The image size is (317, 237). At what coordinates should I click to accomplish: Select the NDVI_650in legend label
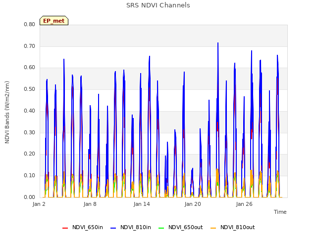tap(88, 227)
